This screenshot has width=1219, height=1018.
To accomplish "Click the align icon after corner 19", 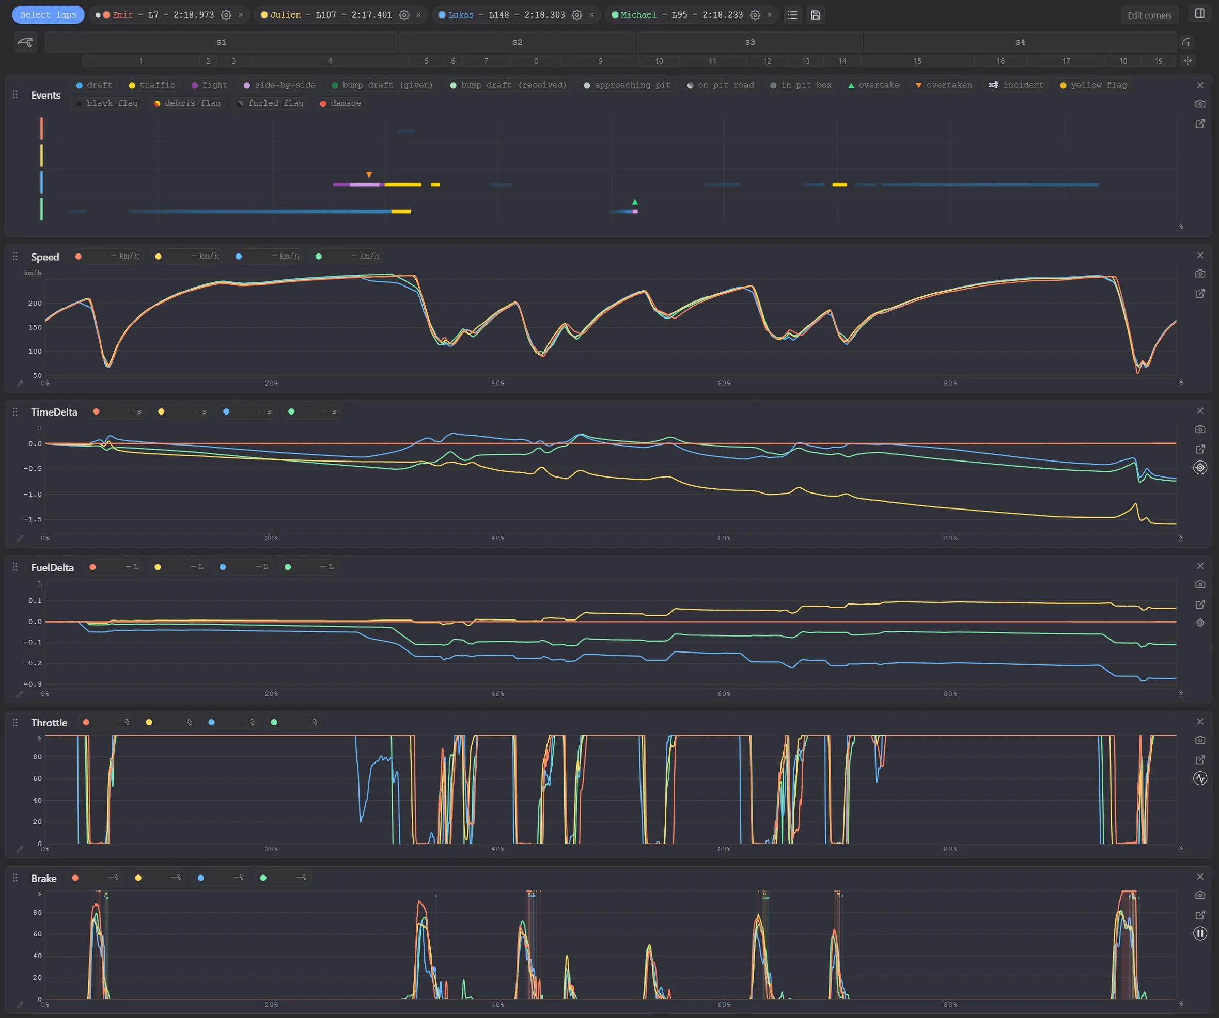I will 1187,61.
